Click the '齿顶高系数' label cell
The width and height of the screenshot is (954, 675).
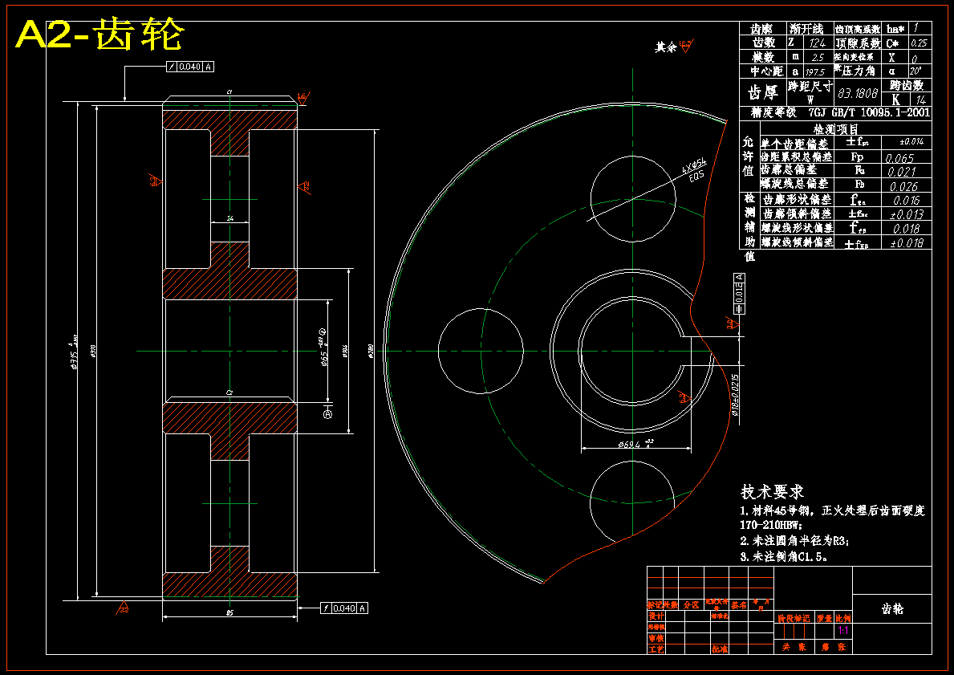coord(857,29)
